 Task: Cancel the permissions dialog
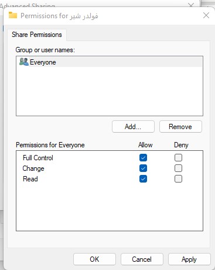pyautogui.click(x=142, y=259)
